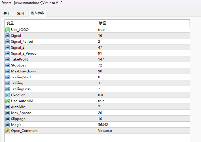Edit the Magic value 56342
Screen dimensions: 201x142
(103, 125)
